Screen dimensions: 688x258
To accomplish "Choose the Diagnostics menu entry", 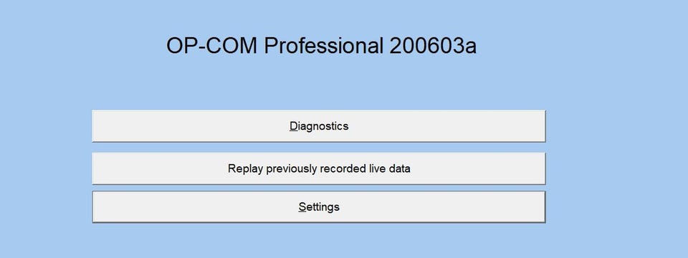I will [x=318, y=126].
